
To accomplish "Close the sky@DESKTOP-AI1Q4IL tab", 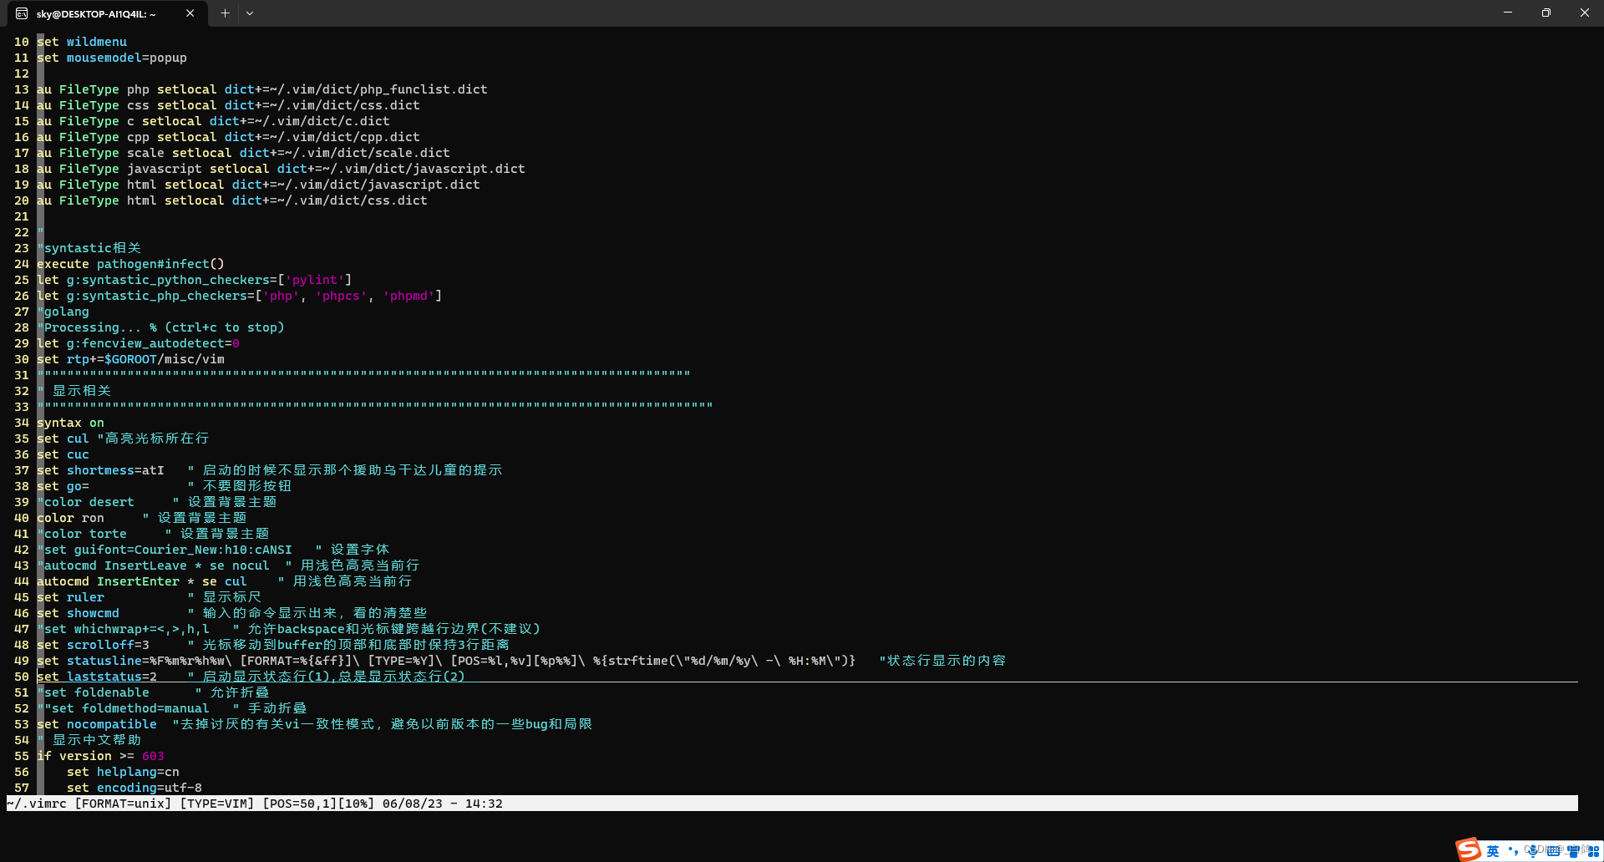I will pyautogui.click(x=190, y=13).
